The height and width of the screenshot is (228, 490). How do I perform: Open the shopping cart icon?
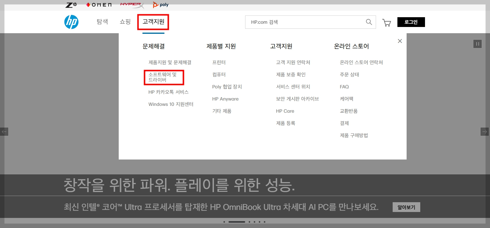(386, 23)
